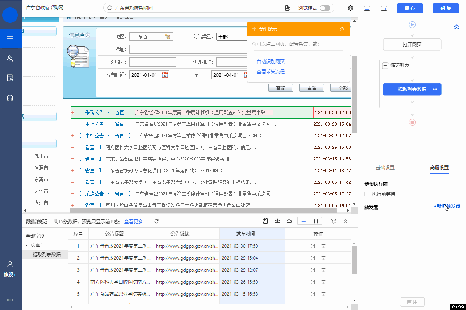Open the customer service headset icon
The width and height of the screenshot is (466, 310).
pyautogui.click(x=10, y=98)
